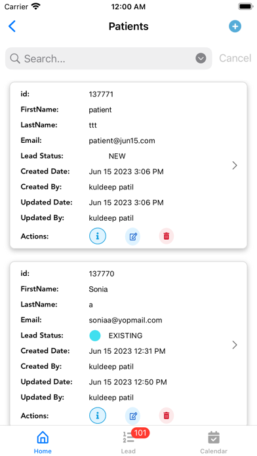Image resolution: width=257 pixels, height=456 pixels.
Task: Tap the 101 badge on Lead
Action: (x=140, y=433)
